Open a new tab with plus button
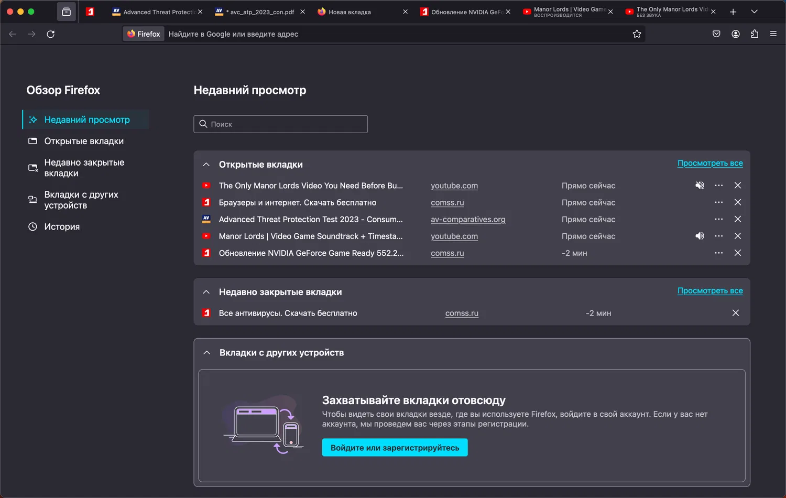 click(733, 12)
